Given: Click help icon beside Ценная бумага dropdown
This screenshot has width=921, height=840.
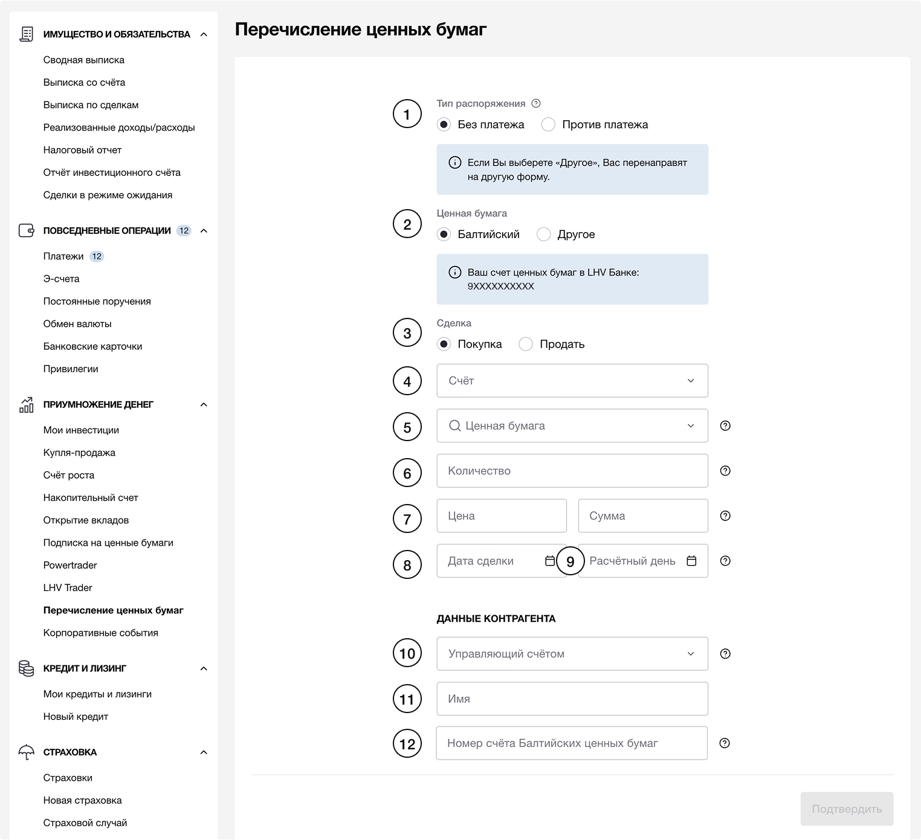Looking at the screenshot, I should [725, 426].
